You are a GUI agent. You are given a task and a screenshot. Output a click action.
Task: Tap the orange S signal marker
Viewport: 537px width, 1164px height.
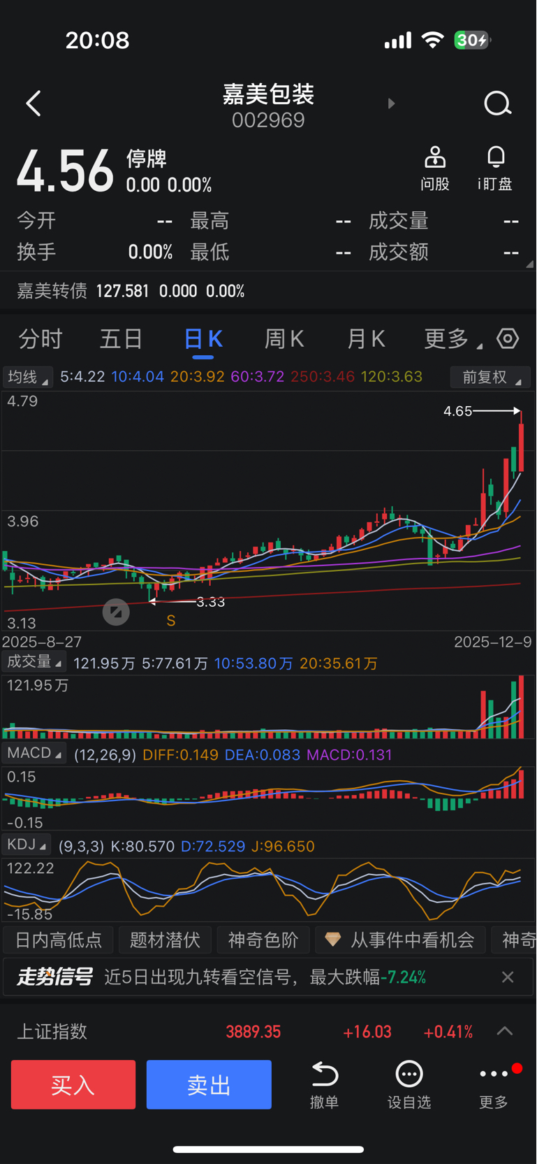pyautogui.click(x=170, y=621)
